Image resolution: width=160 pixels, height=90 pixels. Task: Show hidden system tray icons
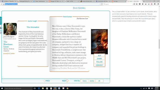coord(141,88)
